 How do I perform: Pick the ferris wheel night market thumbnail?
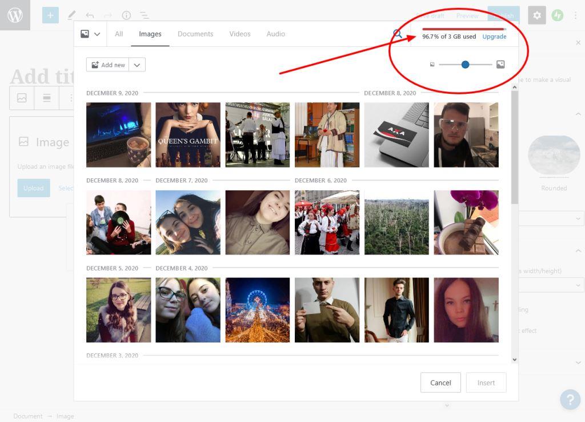click(257, 310)
